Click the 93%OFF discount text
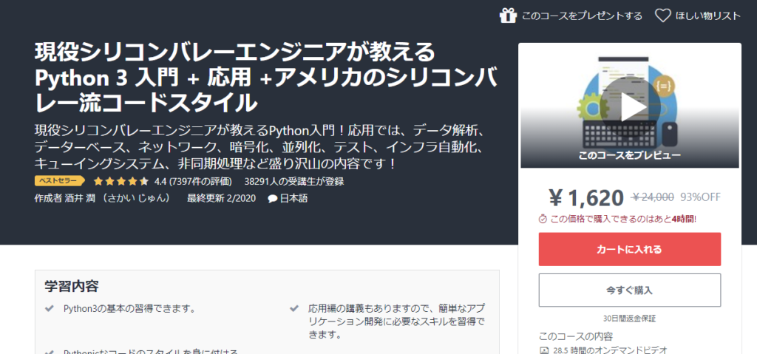Image resolution: width=757 pixels, height=354 pixels. coord(700,197)
